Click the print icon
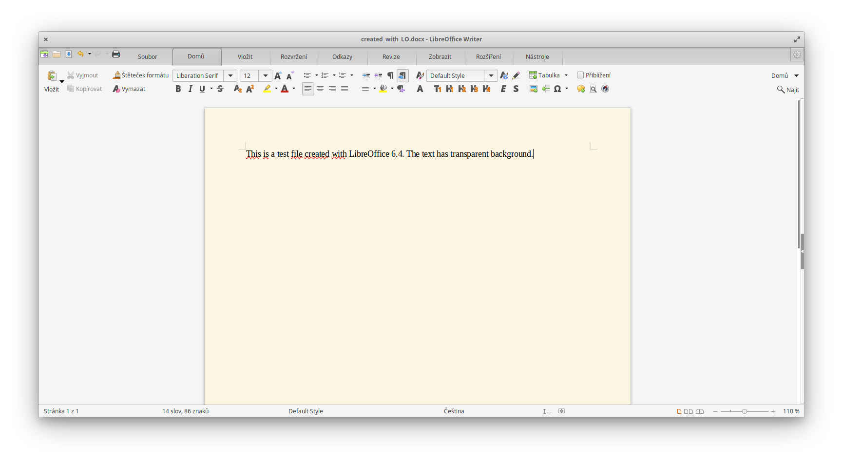Screen dimensions: 843x462 pos(116,54)
